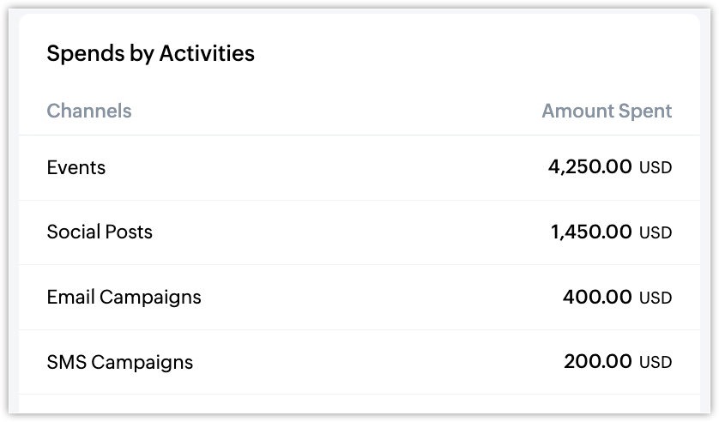The height and width of the screenshot is (422, 719).
Task: Select the Email Campaigns channel label
Action: coord(124,298)
